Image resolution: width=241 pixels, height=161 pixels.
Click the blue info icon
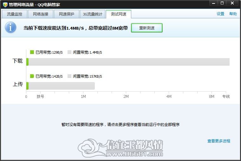point(10,27)
